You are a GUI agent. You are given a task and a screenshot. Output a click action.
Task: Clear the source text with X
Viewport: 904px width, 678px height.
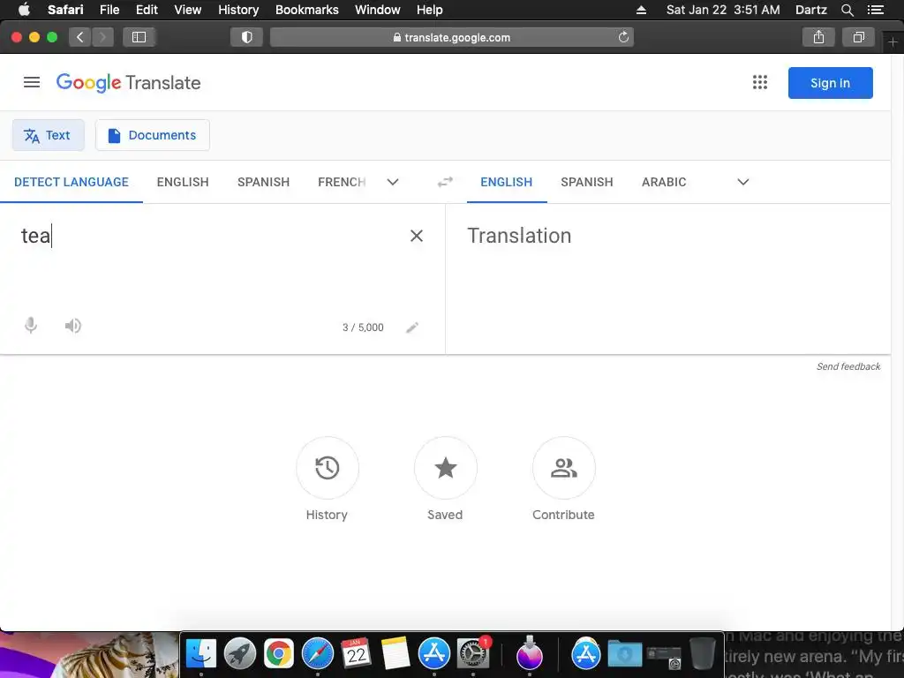pos(417,235)
